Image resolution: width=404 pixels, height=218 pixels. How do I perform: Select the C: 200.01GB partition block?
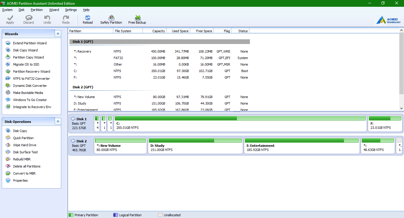pos(240,123)
